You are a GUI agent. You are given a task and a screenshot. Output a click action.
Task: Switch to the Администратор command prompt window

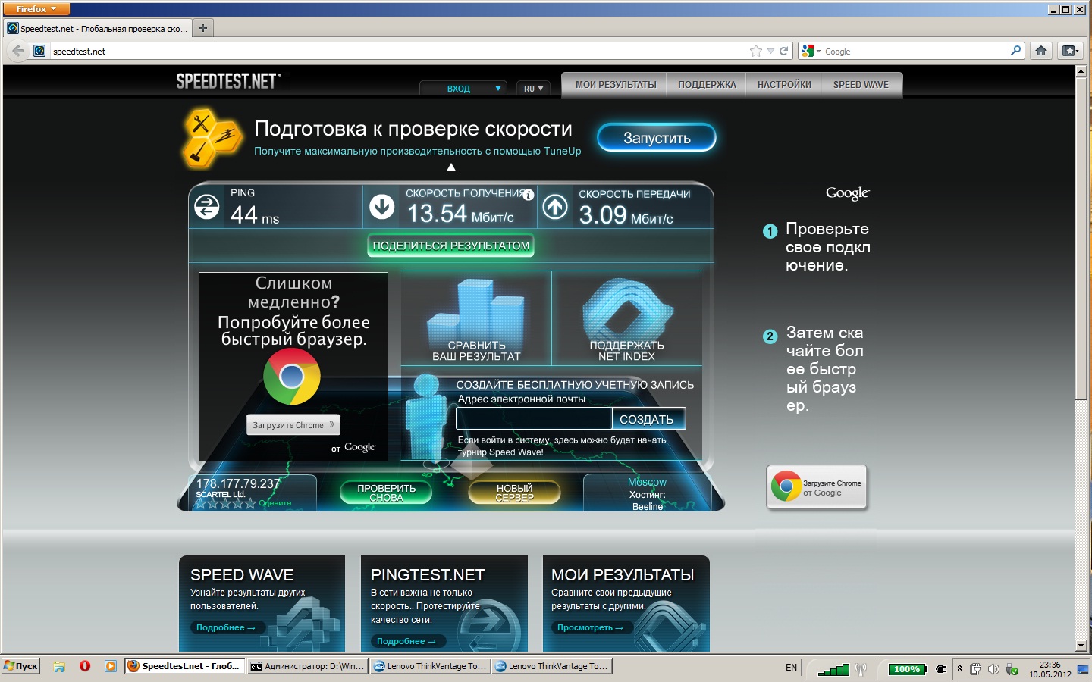307,666
